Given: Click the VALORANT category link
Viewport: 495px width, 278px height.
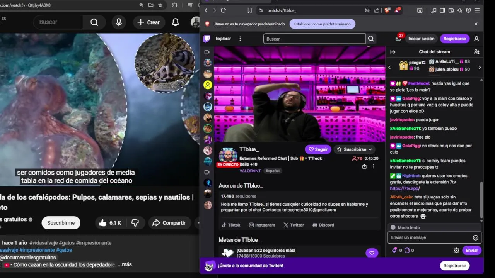Looking at the screenshot, I should pos(250,171).
